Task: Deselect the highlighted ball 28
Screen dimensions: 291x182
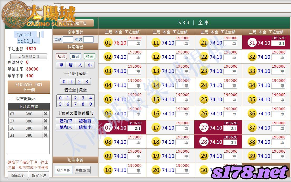Action: tap(204, 142)
